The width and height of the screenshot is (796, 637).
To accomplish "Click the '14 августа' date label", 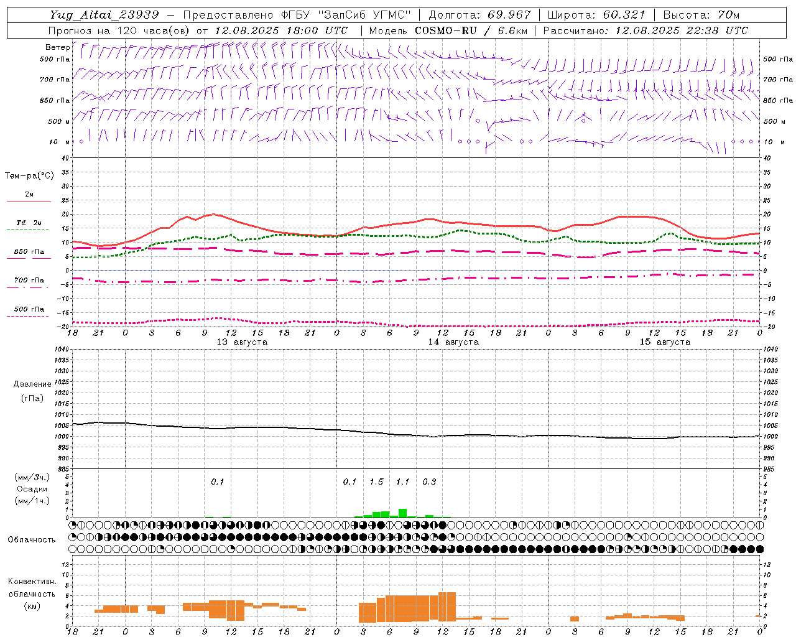I will pyautogui.click(x=453, y=342).
